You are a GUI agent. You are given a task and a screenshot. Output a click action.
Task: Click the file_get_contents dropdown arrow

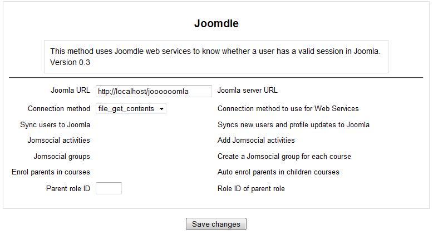pos(161,109)
